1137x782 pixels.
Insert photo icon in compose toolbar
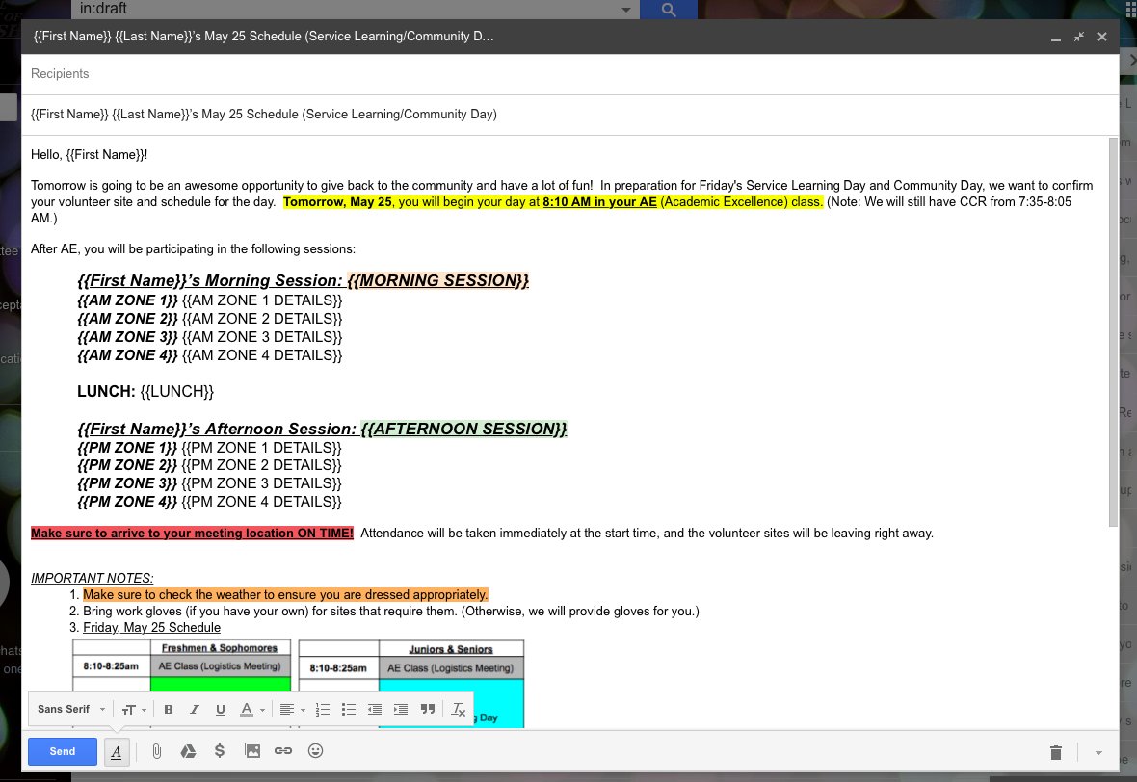(252, 751)
